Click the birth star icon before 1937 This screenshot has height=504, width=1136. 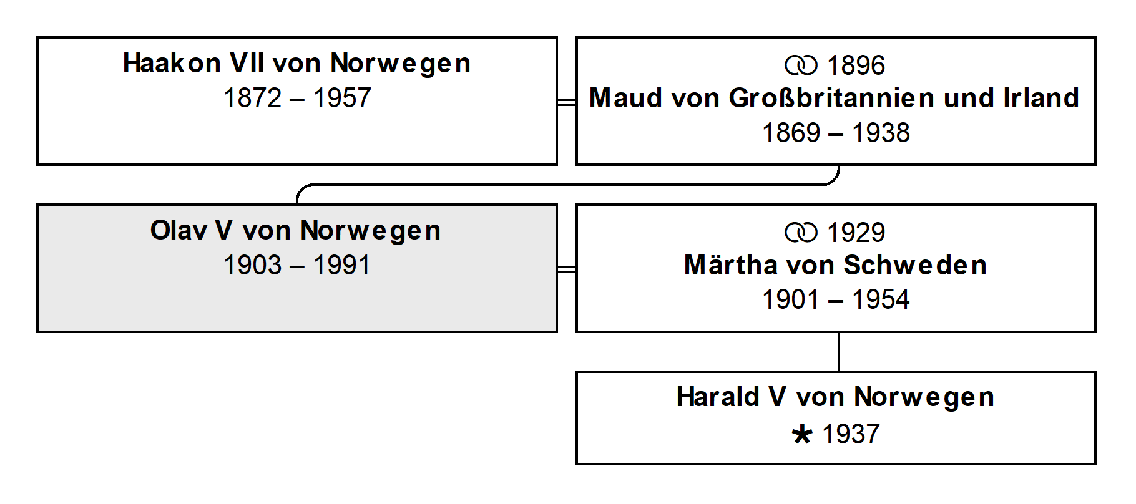(802, 434)
